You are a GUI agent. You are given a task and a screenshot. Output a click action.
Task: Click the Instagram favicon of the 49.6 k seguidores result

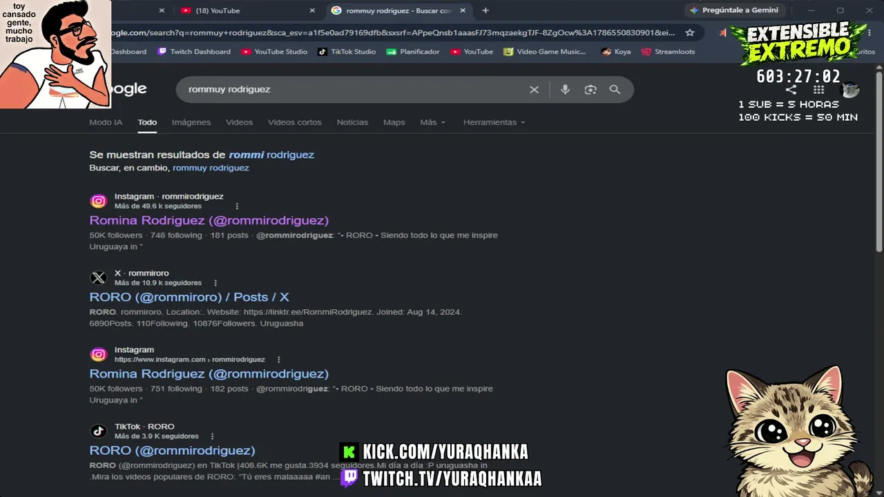click(99, 201)
